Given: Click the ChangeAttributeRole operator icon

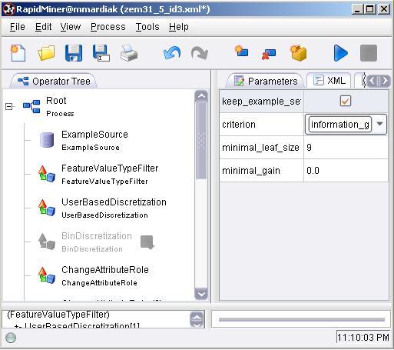Looking at the screenshot, I should tap(47, 275).
